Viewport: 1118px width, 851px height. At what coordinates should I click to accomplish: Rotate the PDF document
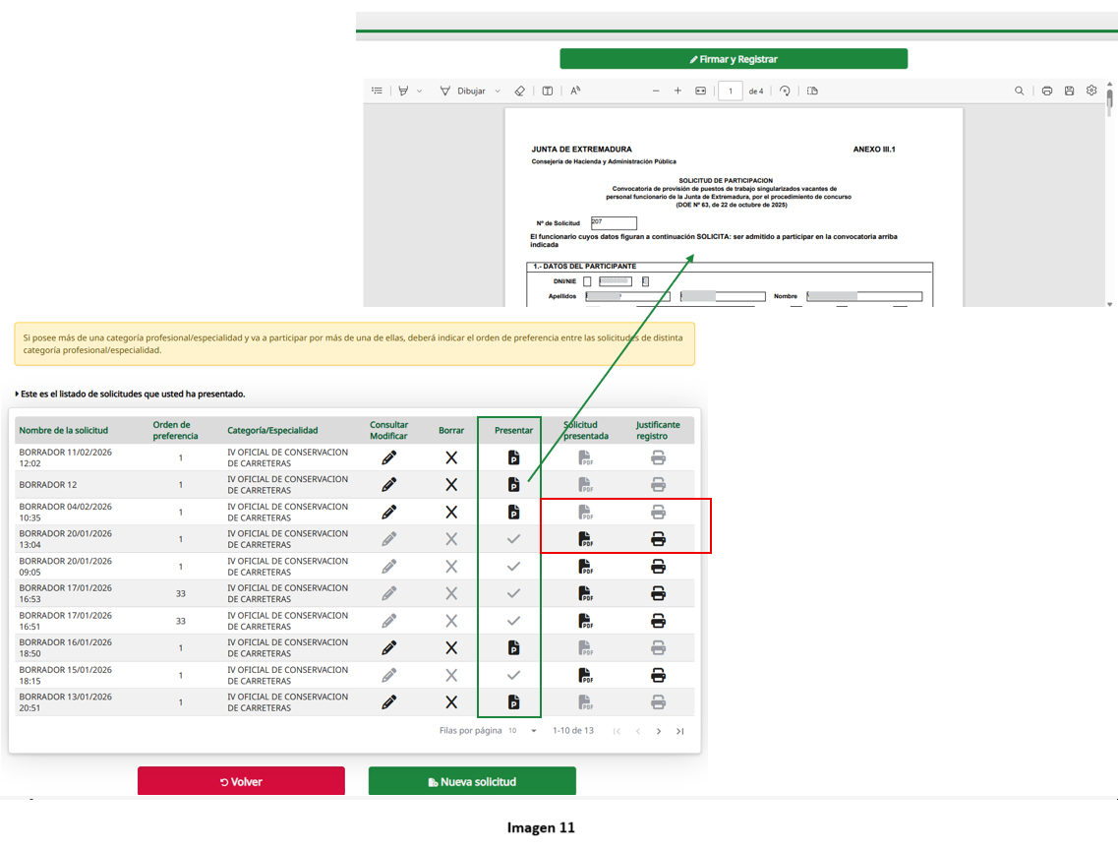click(785, 91)
